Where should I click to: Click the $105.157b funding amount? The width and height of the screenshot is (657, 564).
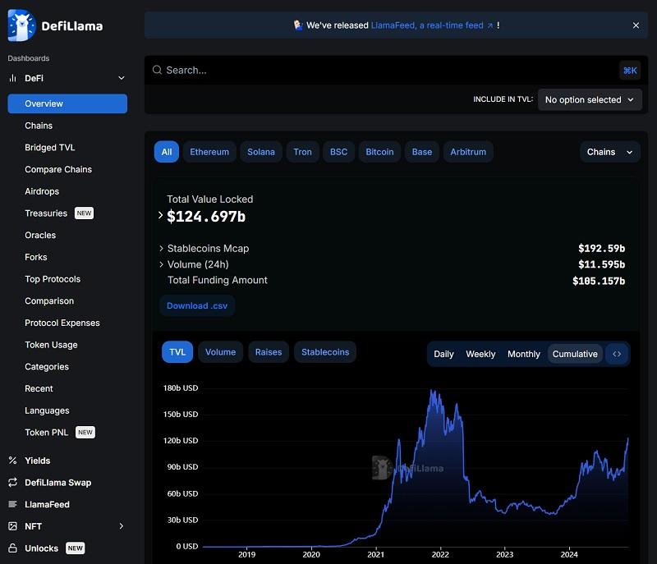pyautogui.click(x=599, y=281)
